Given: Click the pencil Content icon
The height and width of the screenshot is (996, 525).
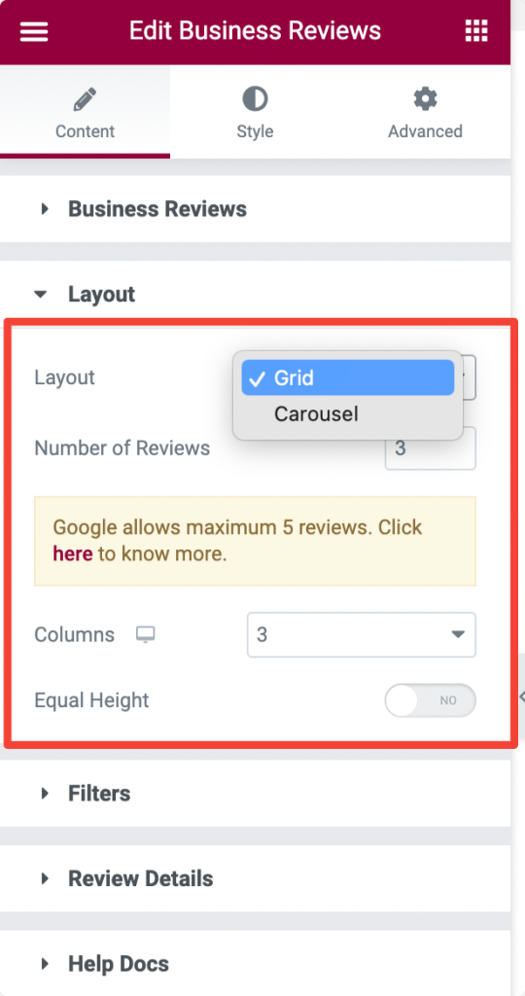Looking at the screenshot, I should (85, 99).
